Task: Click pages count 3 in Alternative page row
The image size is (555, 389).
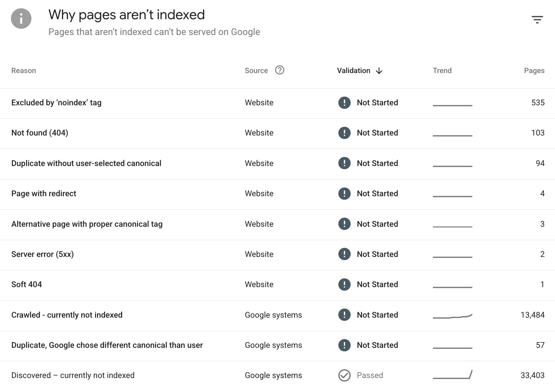Action: 542,224
